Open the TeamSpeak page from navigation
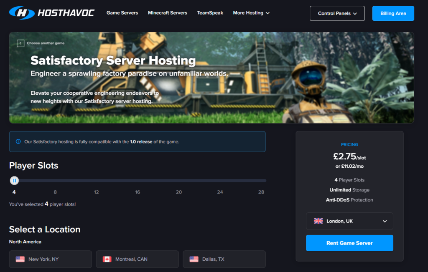Image resolution: width=428 pixels, height=272 pixels. pyautogui.click(x=210, y=13)
